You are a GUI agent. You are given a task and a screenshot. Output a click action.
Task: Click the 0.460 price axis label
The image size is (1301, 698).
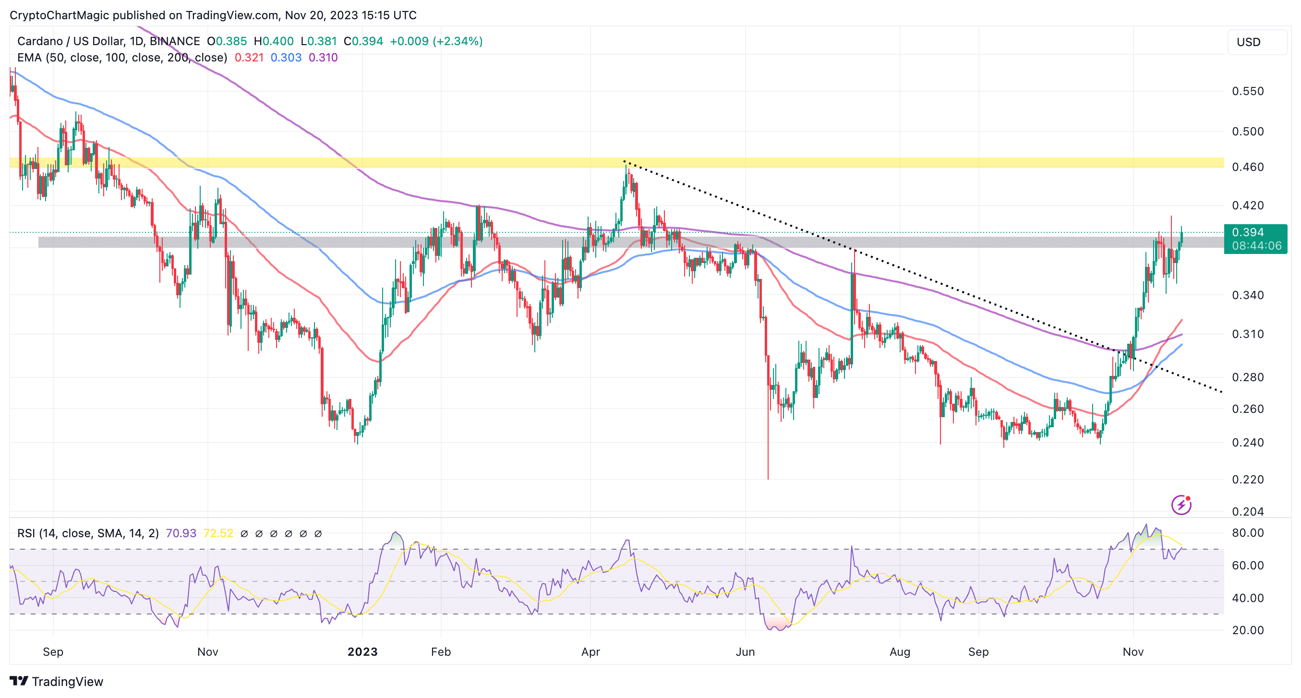point(1248,167)
